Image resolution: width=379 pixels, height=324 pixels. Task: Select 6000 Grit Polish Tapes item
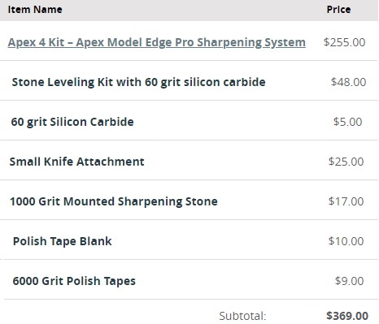point(74,281)
